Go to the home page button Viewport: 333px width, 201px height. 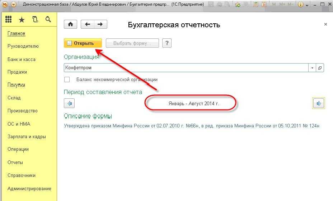(x=70, y=24)
